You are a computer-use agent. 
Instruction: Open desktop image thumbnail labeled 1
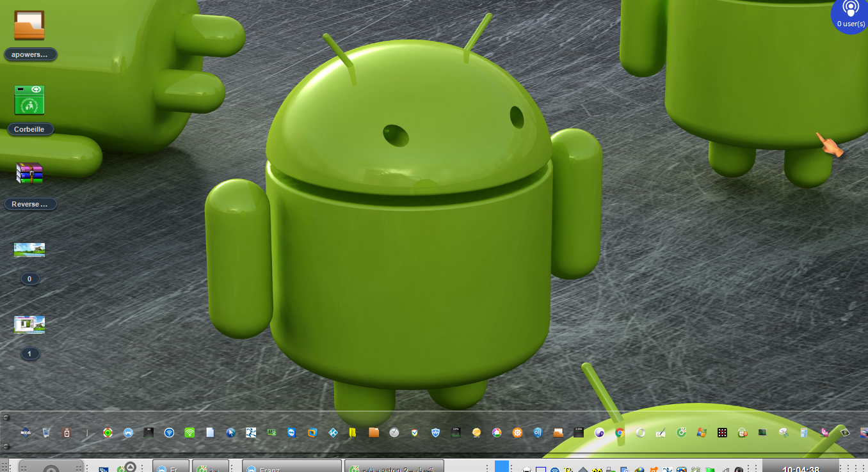[29, 325]
